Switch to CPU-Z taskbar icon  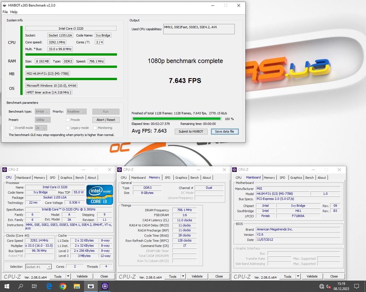point(105,286)
